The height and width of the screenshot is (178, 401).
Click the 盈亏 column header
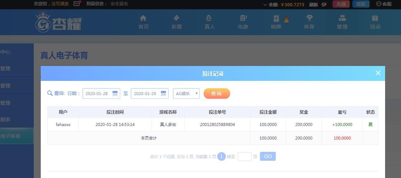tap(342, 112)
